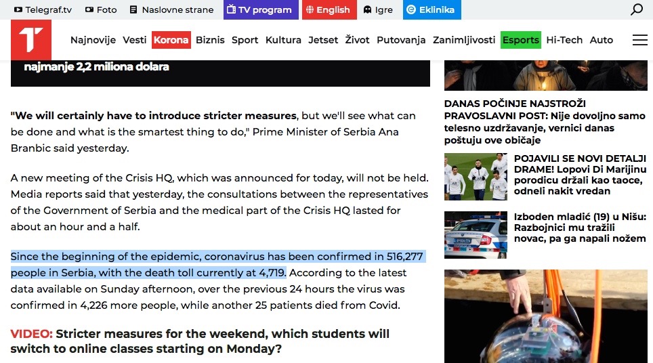Select the Korona menu item
Image resolution: width=653 pixels, height=363 pixels.
click(x=171, y=40)
